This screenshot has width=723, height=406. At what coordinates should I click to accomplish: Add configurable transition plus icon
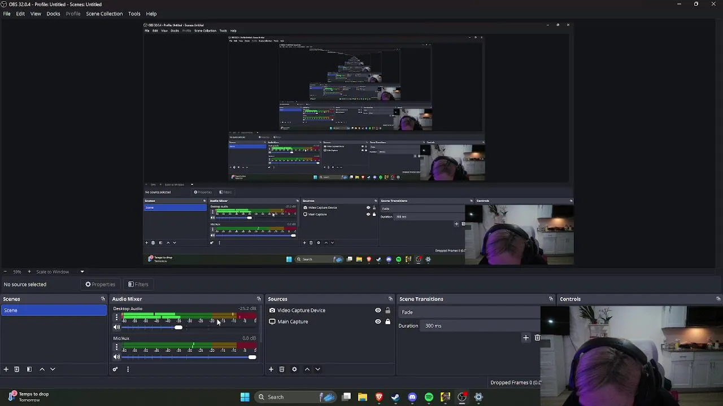[x=526, y=338]
